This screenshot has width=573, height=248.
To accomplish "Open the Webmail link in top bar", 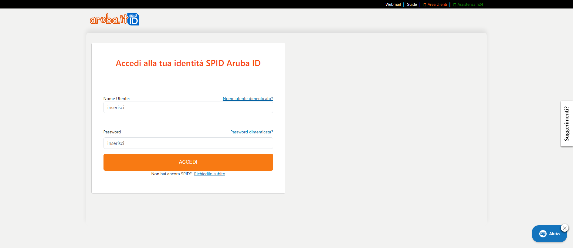I will [393, 4].
